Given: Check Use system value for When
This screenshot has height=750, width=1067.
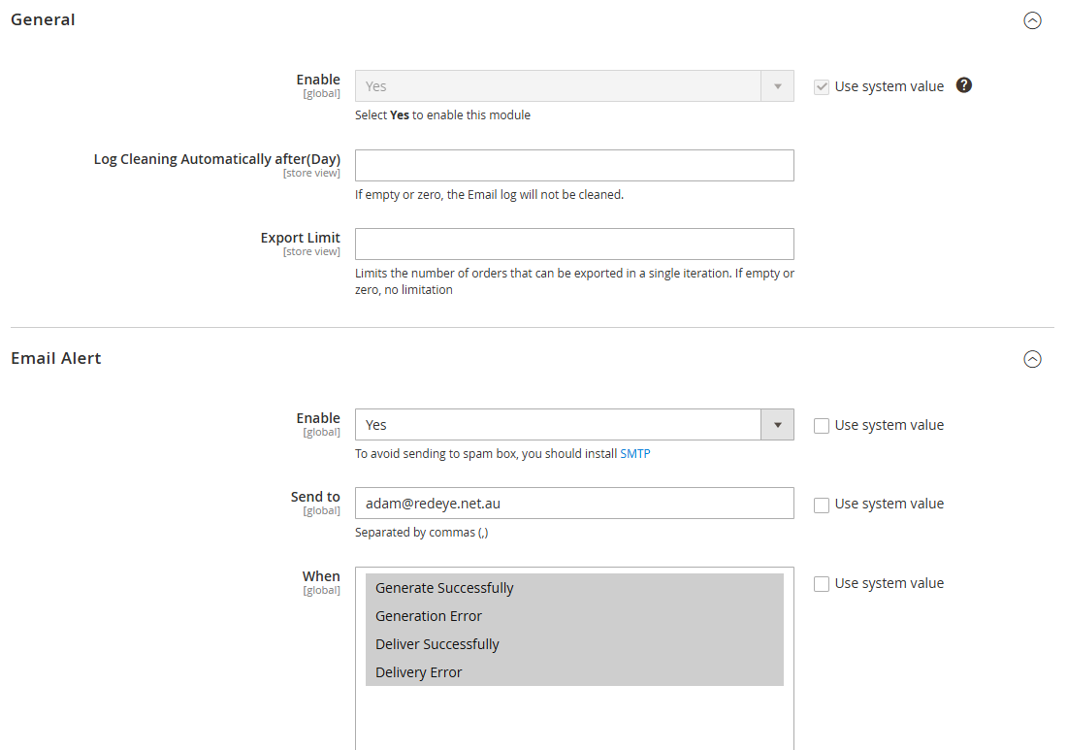Looking at the screenshot, I should pos(822,584).
